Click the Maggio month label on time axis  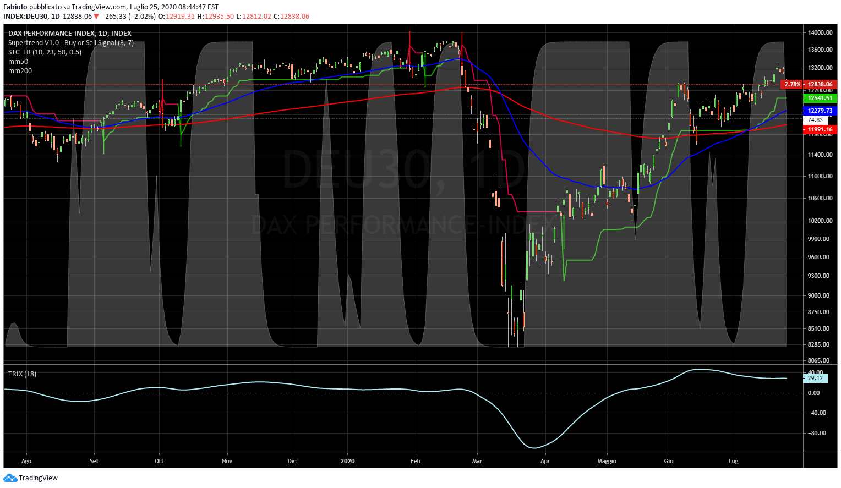tap(607, 462)
